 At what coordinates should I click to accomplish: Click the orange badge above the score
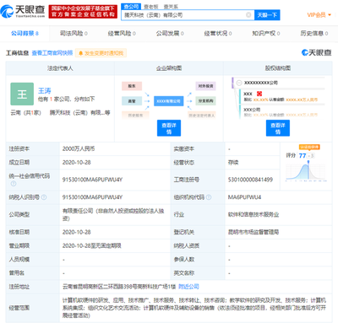pos(309,147)
